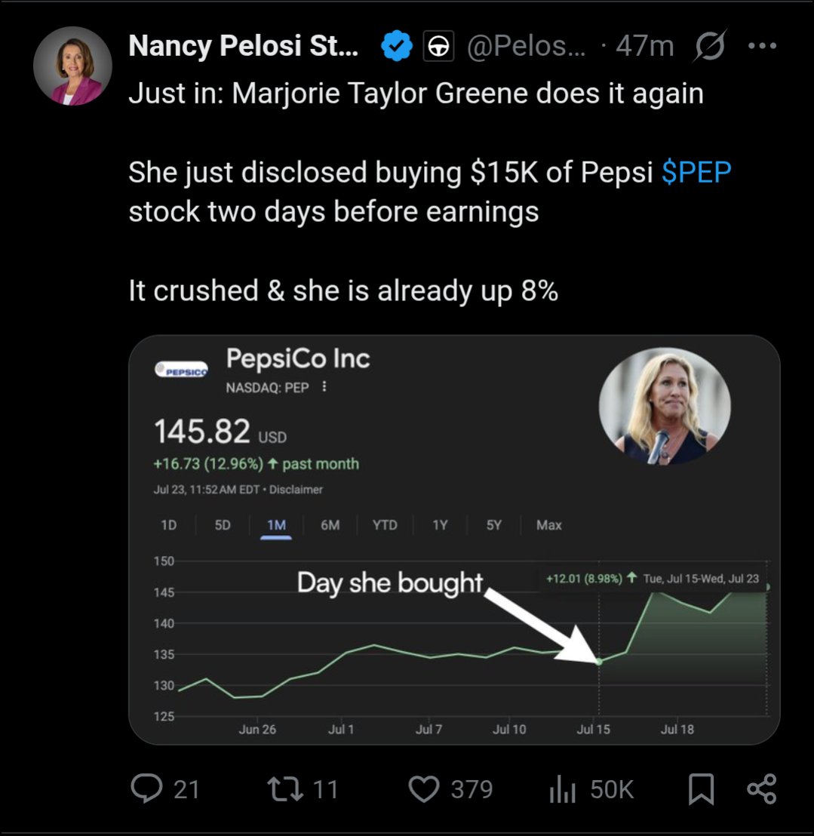Select the 1M range tab in chart
The image size is (814, 836).
(x=276, y=525)
